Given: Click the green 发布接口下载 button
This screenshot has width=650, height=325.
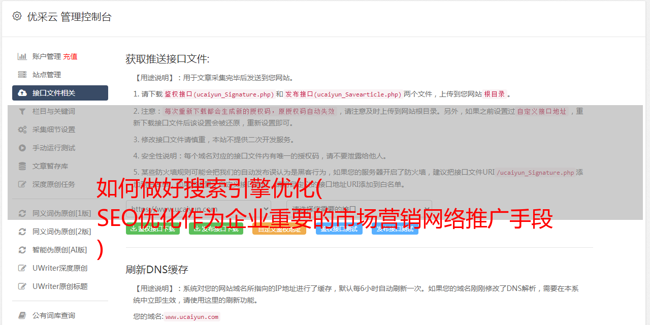Looking at the screenshot, I should (216, 229).
